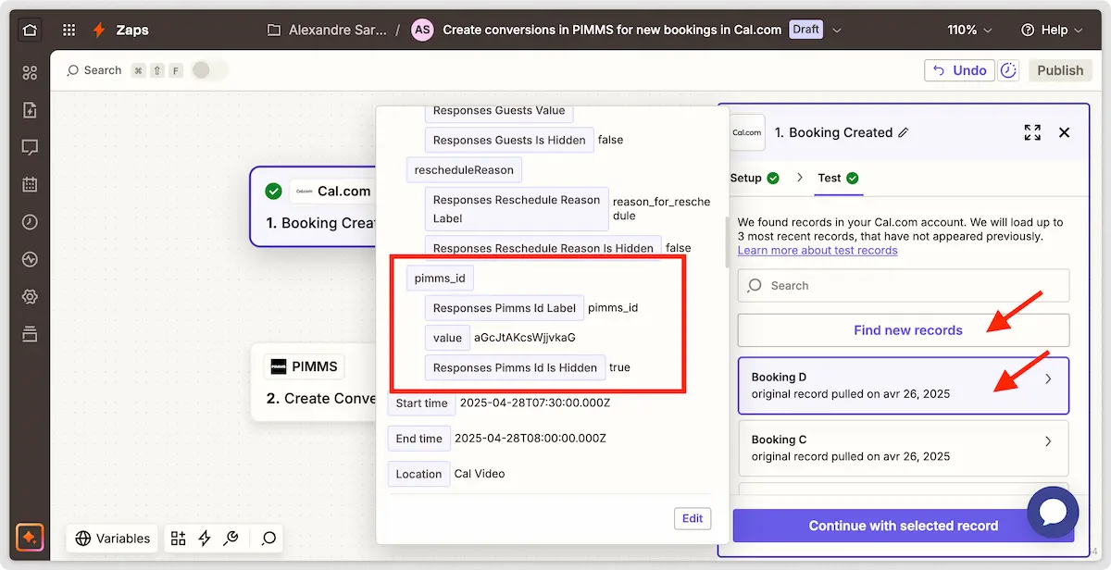The width and height of the screenshot is (1111, 570).
Task: Click Continue with selected record
Action: (903, 526)
